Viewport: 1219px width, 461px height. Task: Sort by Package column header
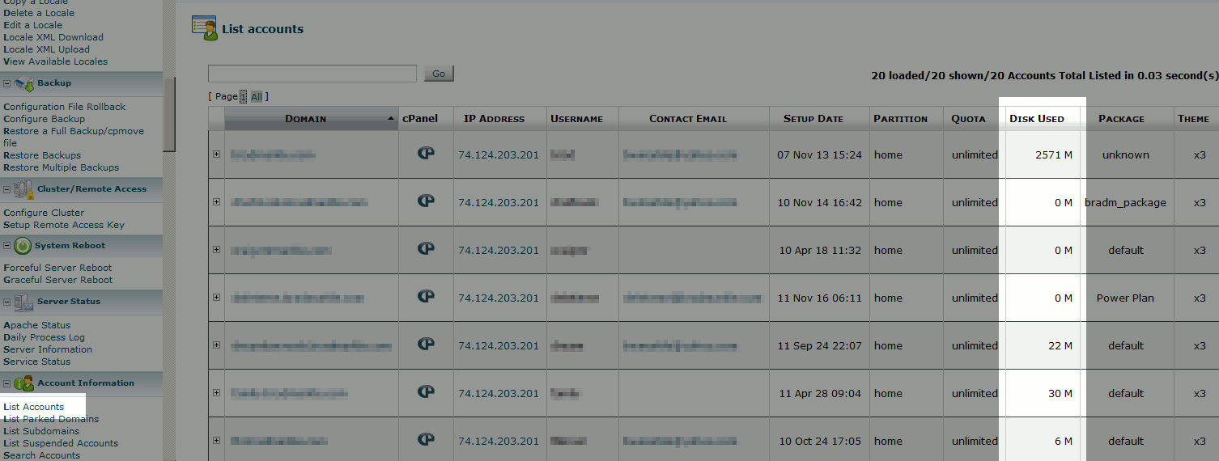click(x=1121, y=119)
